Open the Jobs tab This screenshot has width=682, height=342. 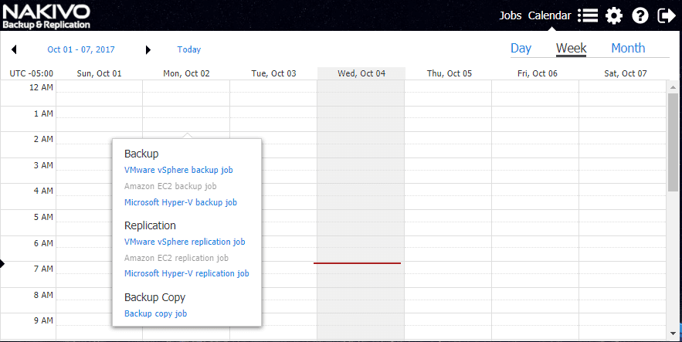511,15
